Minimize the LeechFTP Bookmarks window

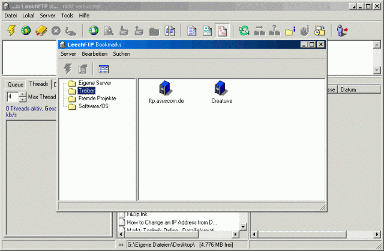tap(304, 44)
